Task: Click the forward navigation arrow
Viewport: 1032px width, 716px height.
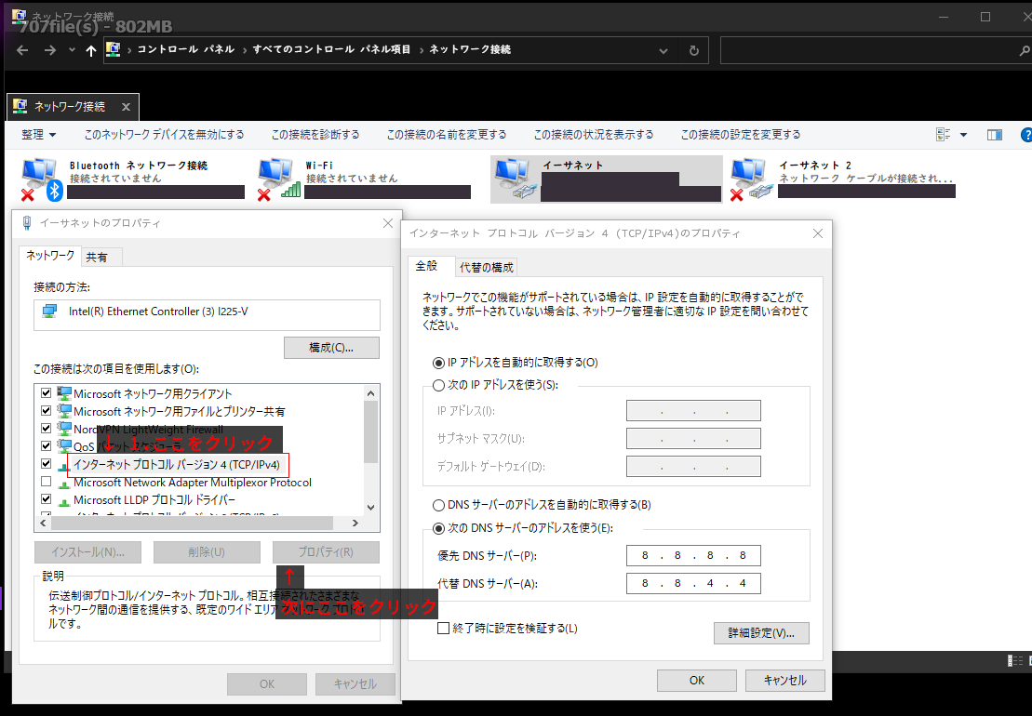Action: point(50,50)
